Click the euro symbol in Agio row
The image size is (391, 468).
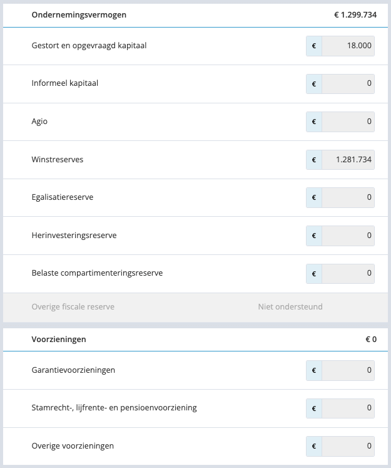[x=314, y=122]
